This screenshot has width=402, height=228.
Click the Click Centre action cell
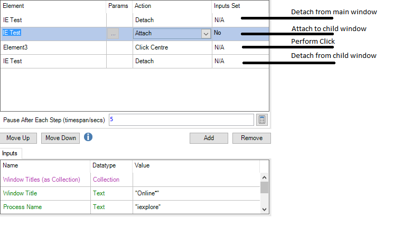(x=172, y=47)
